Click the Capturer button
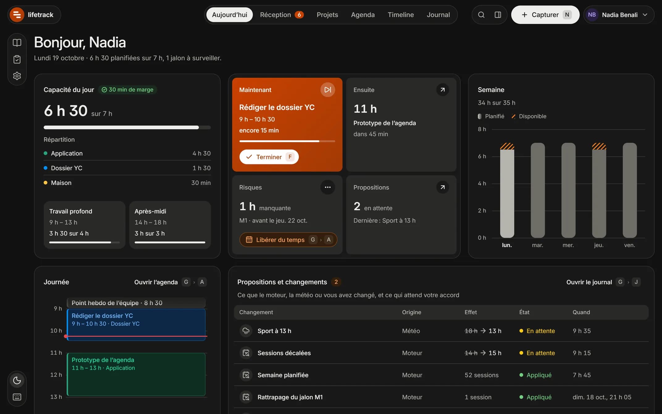The width and height of the screenshot is (662, 414). tap(545, 15)
